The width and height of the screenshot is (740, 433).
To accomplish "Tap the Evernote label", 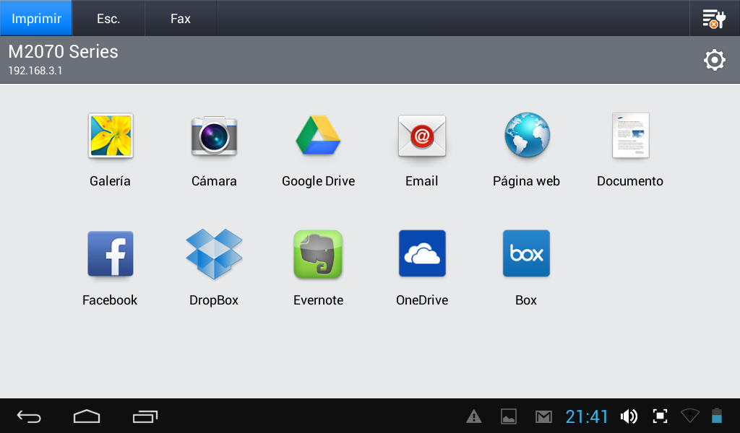I will click(319, 300).
